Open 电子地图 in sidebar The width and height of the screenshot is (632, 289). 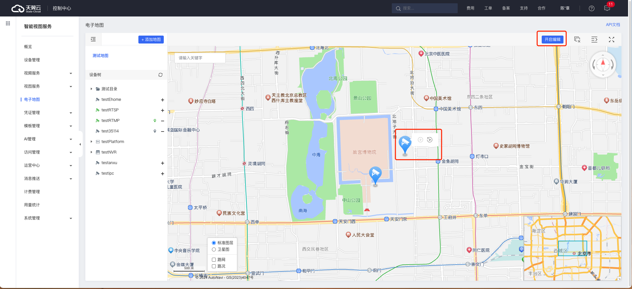click(x=32, y=100)
